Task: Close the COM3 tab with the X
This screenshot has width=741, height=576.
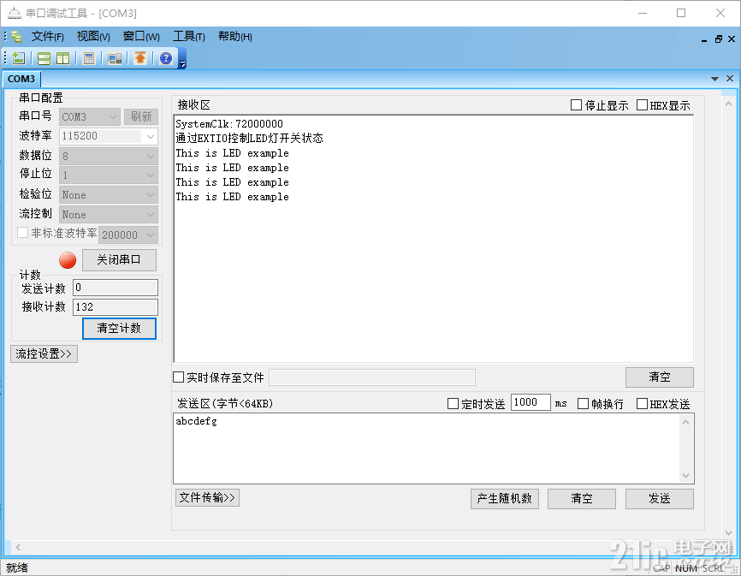Action: (x=730, y=79)
